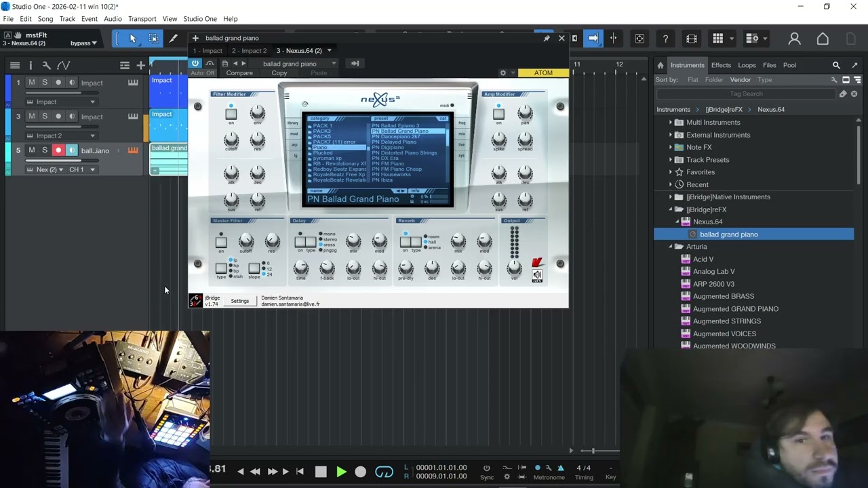
Task: Switch to Loops browser tab
Action: tap(747, 65)
